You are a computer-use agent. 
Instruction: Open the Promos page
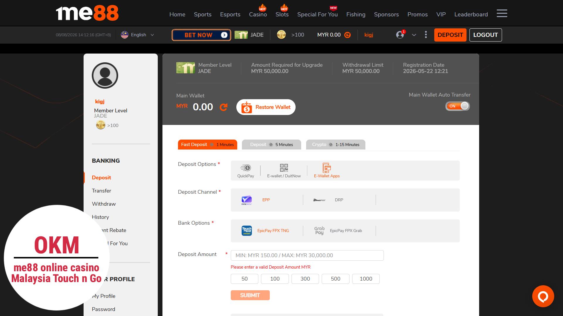(x=417, y=14)
